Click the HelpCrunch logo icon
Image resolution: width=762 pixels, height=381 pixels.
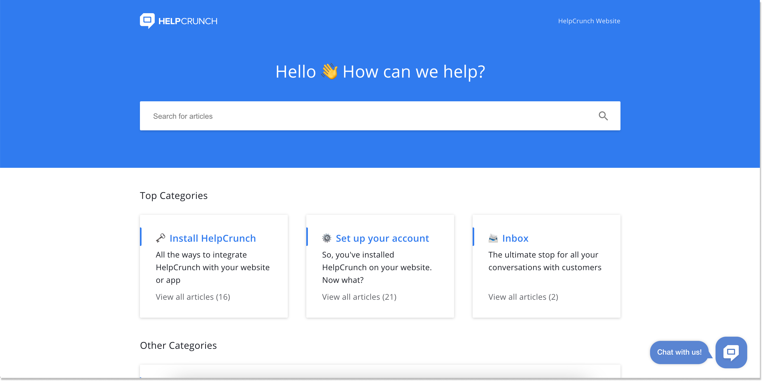(147, 20)
